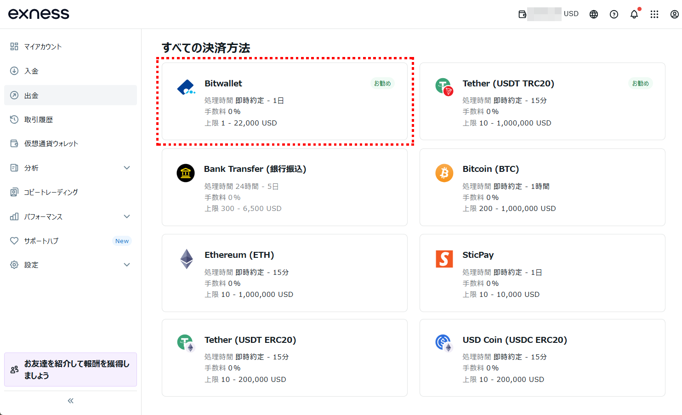Click the Bitwallet logo icon

click(186, 87)
